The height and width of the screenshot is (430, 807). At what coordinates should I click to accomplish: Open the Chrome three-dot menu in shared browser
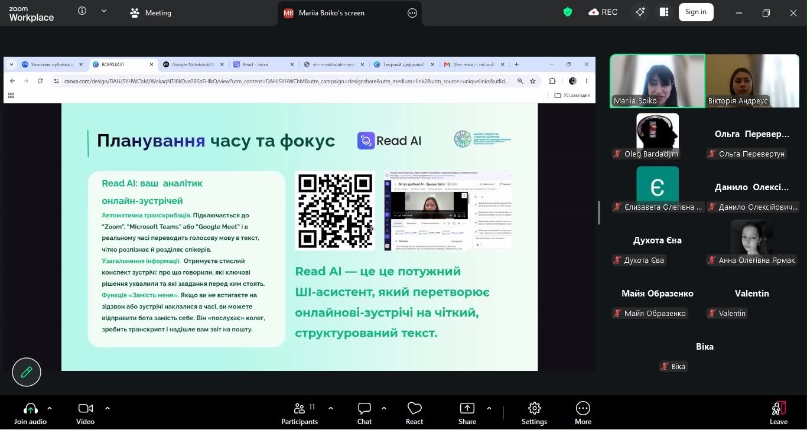point(587,81)
